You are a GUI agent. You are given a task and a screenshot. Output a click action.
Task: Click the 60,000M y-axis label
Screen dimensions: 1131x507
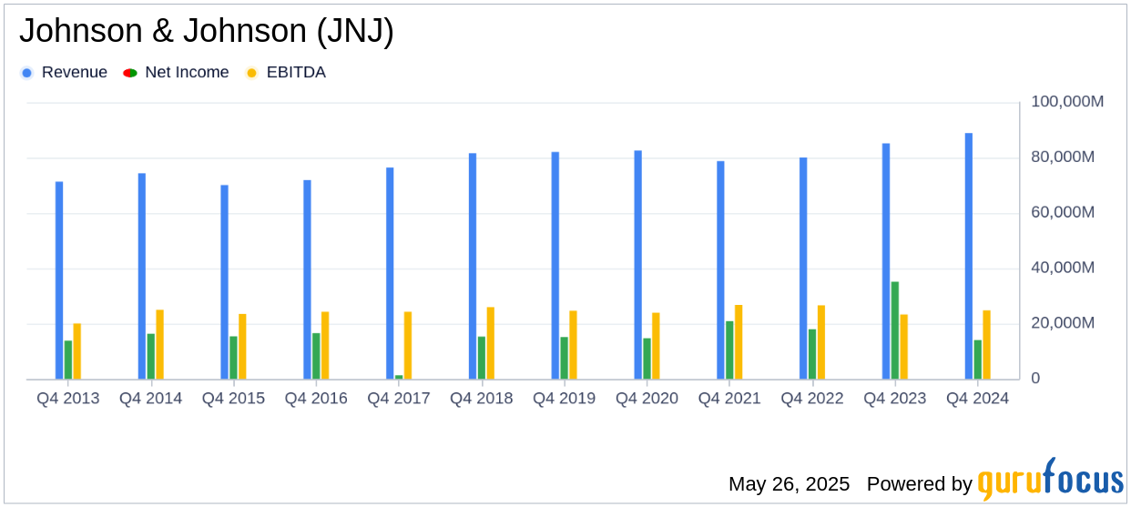1063,213
